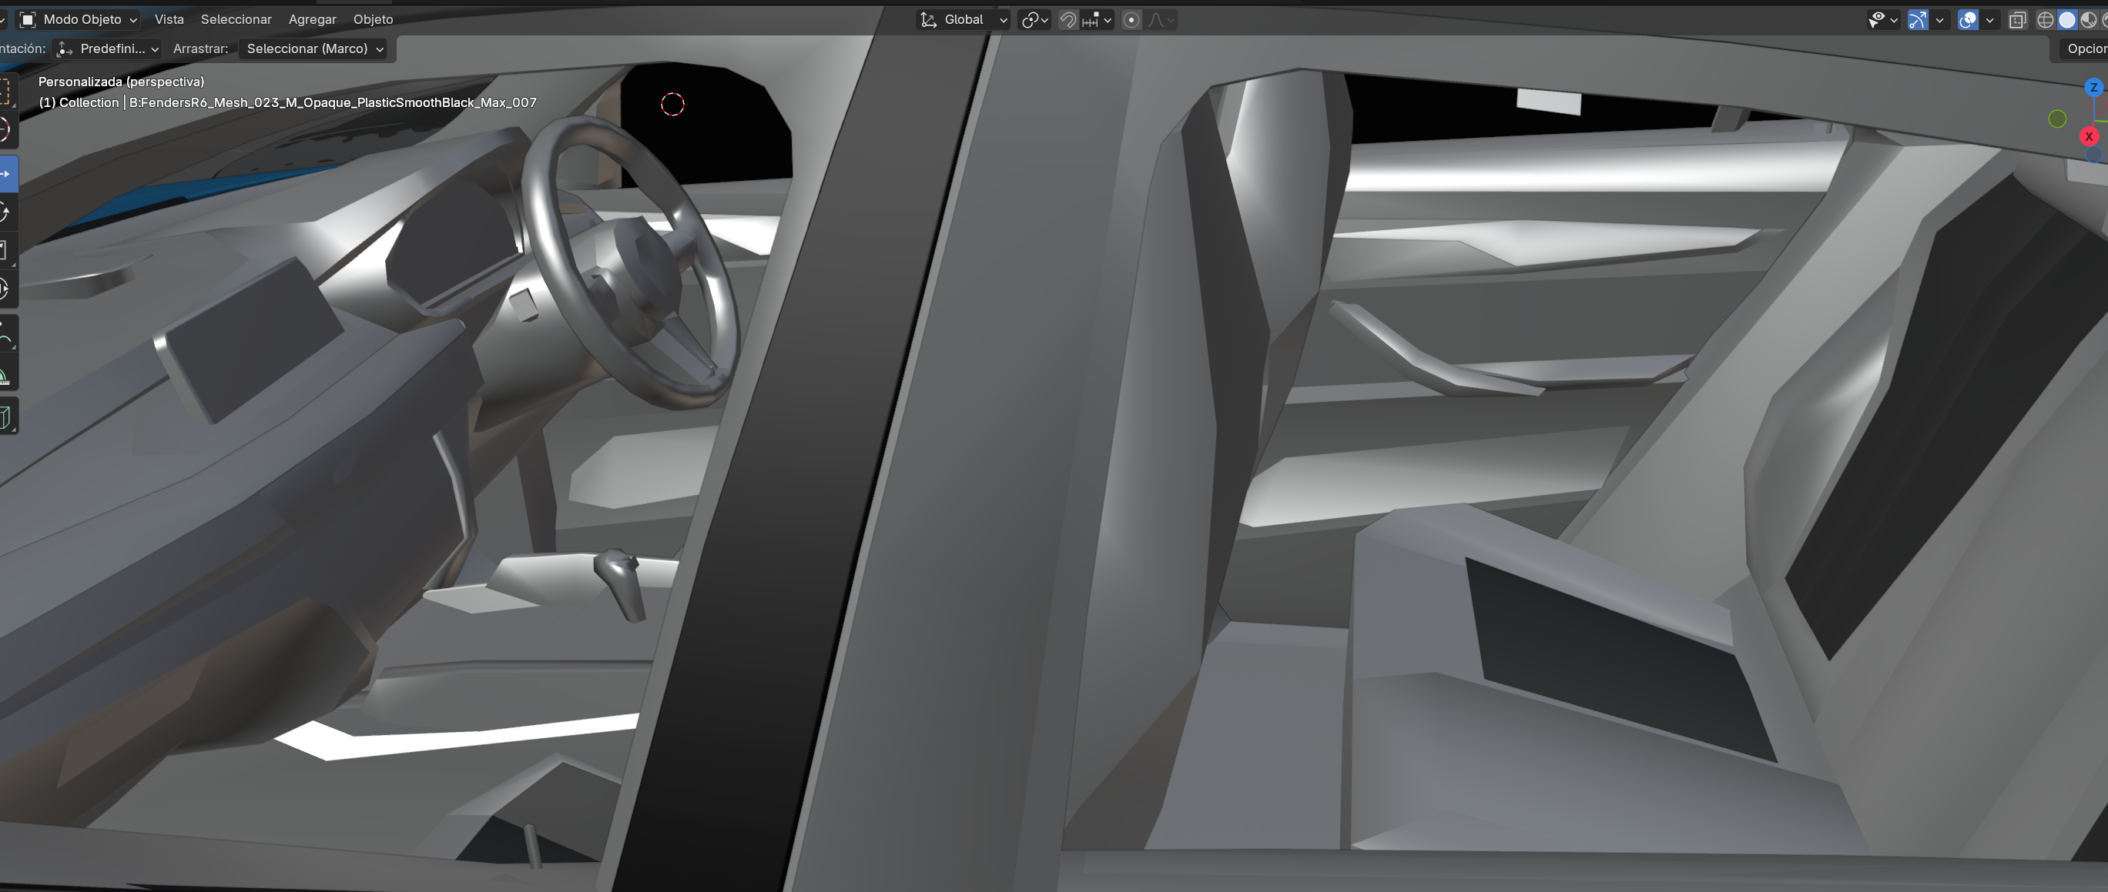
Task: Open the Predefini... orientation dropdown
Action: tap(106, 48)
